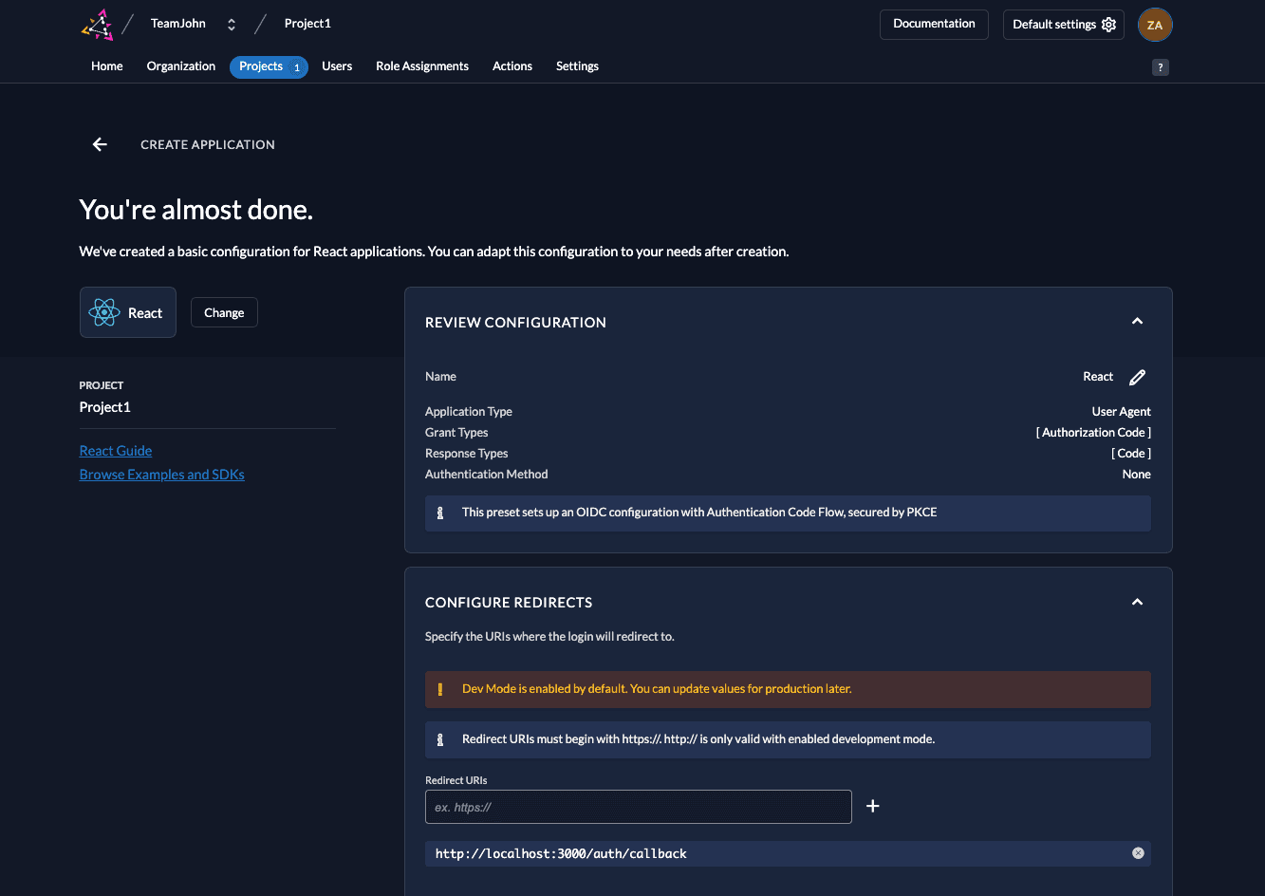The height and width of the screenshot is (896, 1265).
Task: Click inside the Redirect URIs input field
Action: (638, 806)
